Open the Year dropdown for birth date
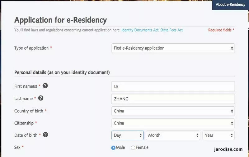This screenshot has width=249, height=157. (218, 135)
